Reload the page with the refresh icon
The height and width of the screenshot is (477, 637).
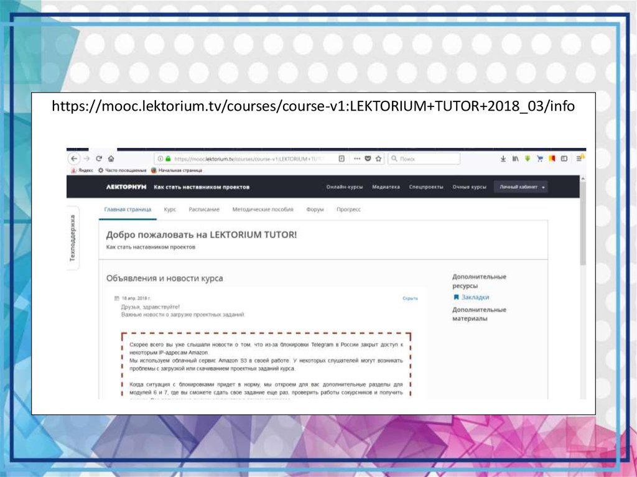click(x=99, y=159)
